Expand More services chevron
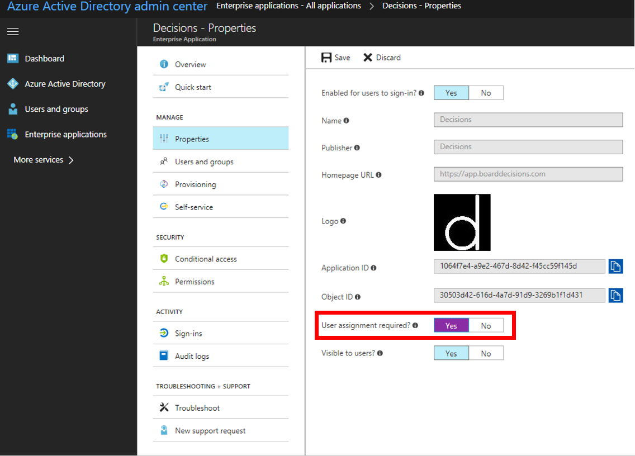635x456 pixels. 72,160
